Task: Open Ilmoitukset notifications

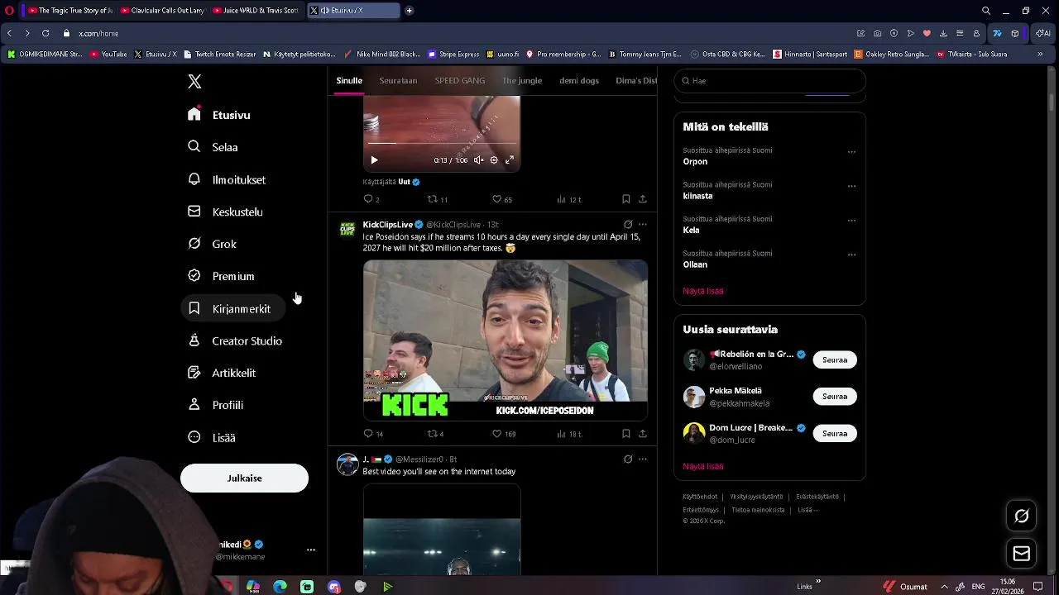Action: [x=227, y=179]
